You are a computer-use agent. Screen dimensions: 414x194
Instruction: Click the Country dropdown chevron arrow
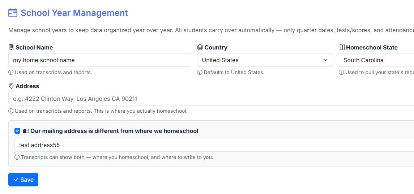325,60
